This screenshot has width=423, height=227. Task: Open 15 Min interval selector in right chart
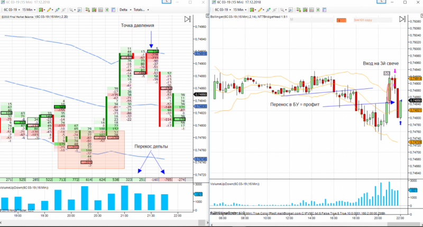click(240, 10)
